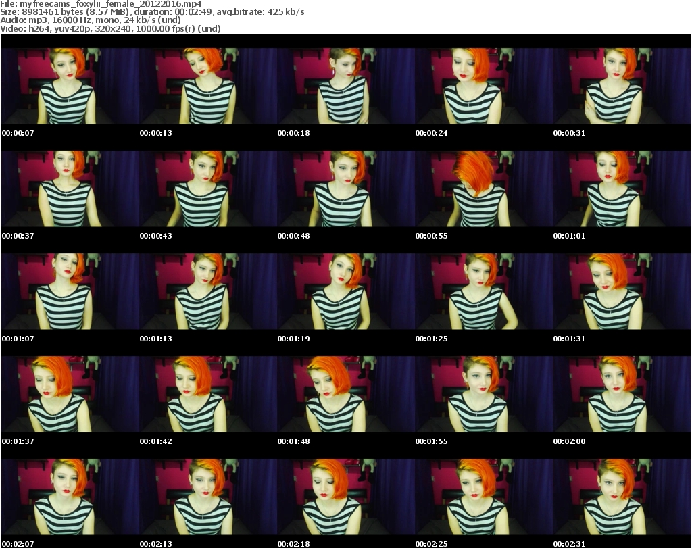Click the timestamp text 00:00:18
Screen dimensions: 692x548
pos(293,133)
